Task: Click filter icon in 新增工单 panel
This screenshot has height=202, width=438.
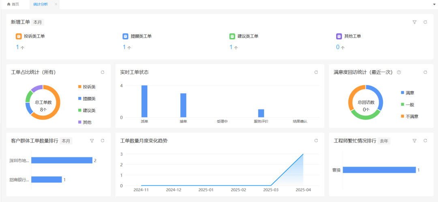Action: tap(414, 22)
